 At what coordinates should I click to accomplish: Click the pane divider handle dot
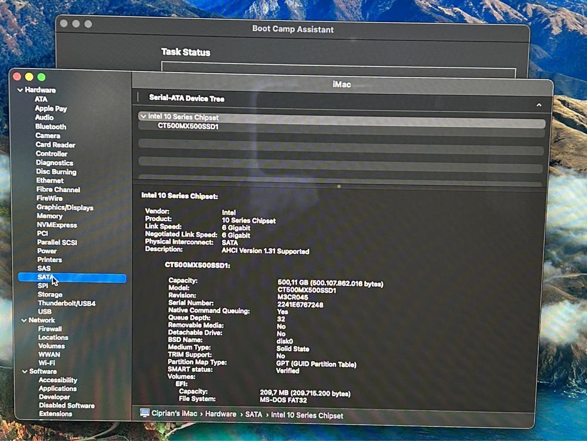338,186
